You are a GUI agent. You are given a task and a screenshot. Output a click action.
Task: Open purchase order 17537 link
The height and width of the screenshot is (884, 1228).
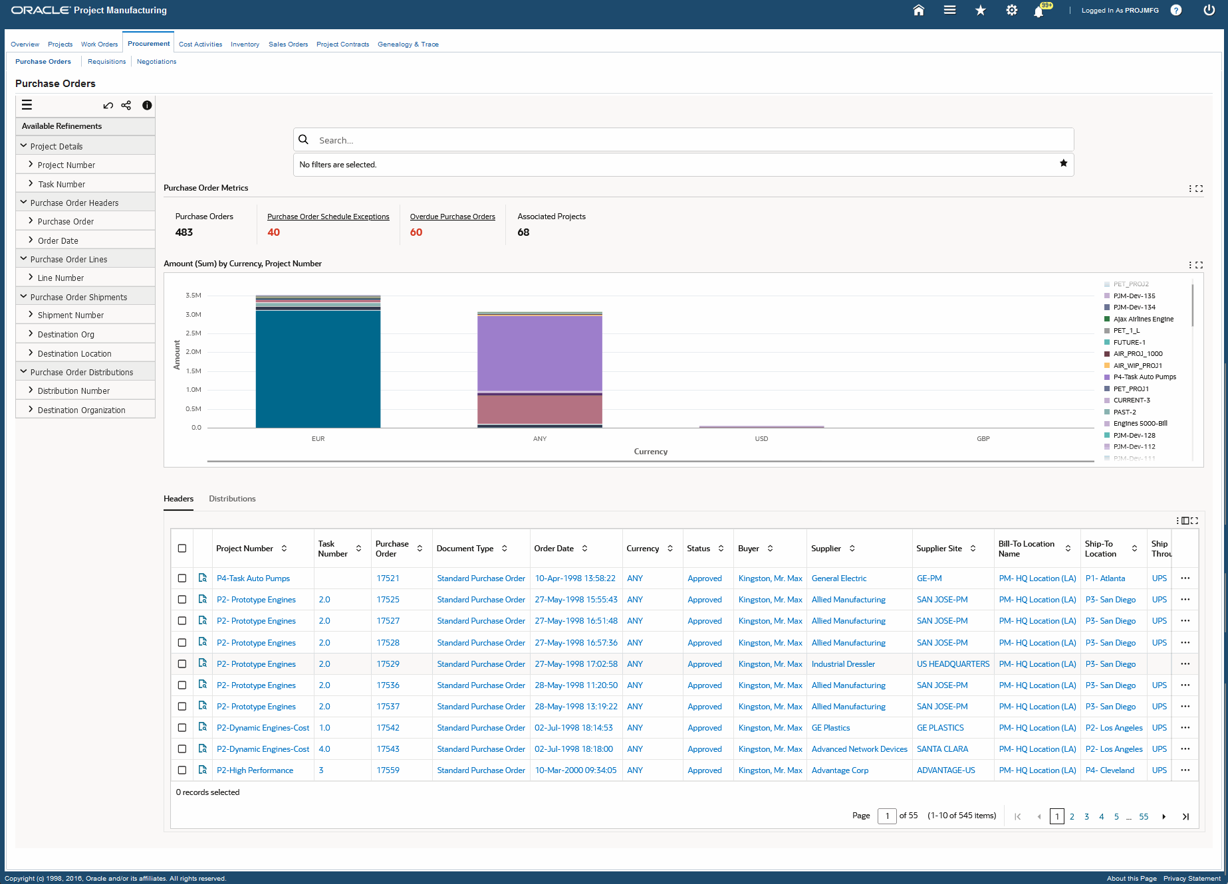388,706
